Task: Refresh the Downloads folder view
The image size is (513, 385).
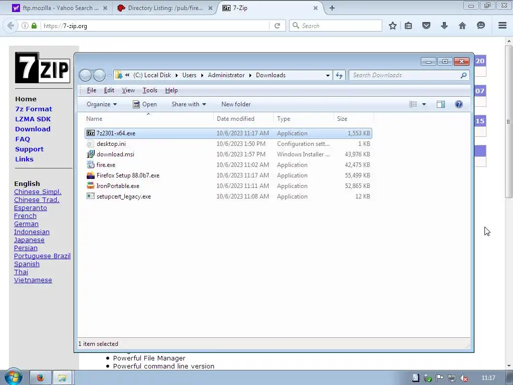Action: point(339,75)
